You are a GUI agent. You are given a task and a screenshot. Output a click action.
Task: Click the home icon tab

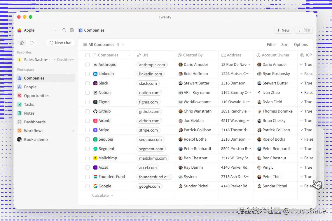pos(22,43)
